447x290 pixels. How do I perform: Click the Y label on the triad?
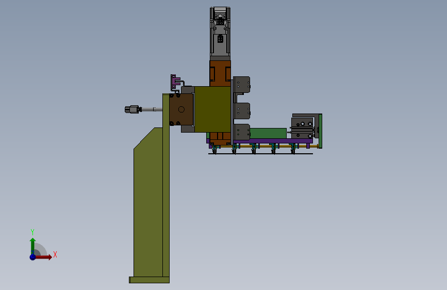[x=32, y=232]
